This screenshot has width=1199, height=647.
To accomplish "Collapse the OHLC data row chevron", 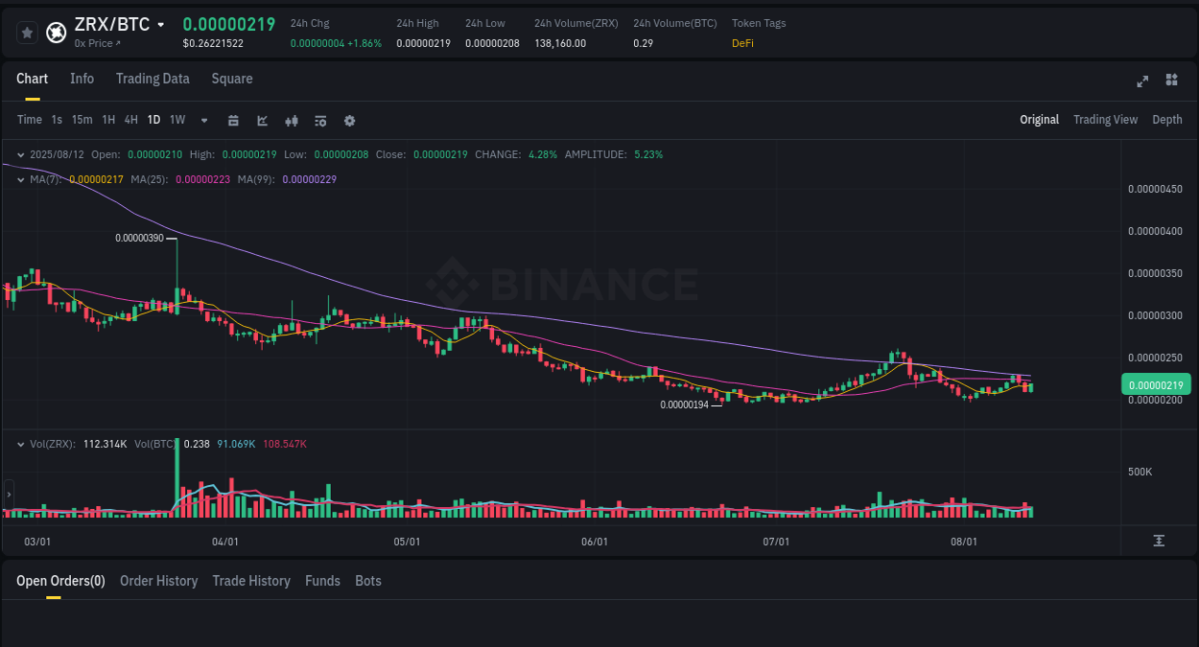I will coord(21,154).
